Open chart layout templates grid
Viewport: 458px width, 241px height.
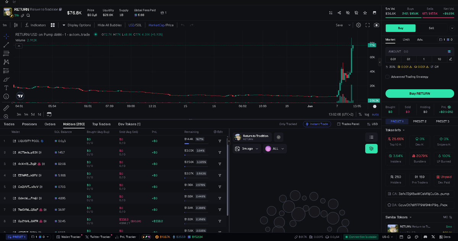[x=53, y=25]
